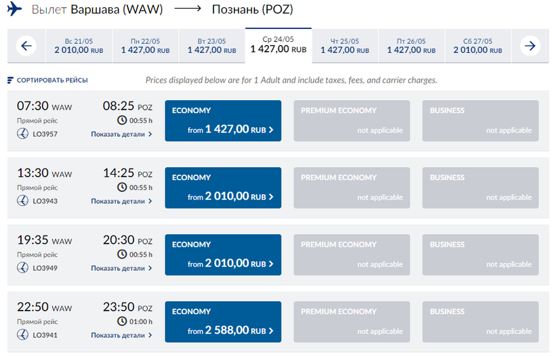Click the sort flights icon
The width and height of the screenshot is (556, 356).
point(10,81)
